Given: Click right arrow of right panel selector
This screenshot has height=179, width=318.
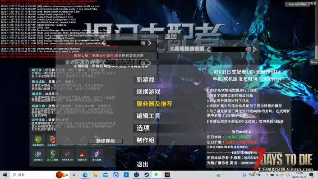Looking at the screenshot, I should click(255, 49).
